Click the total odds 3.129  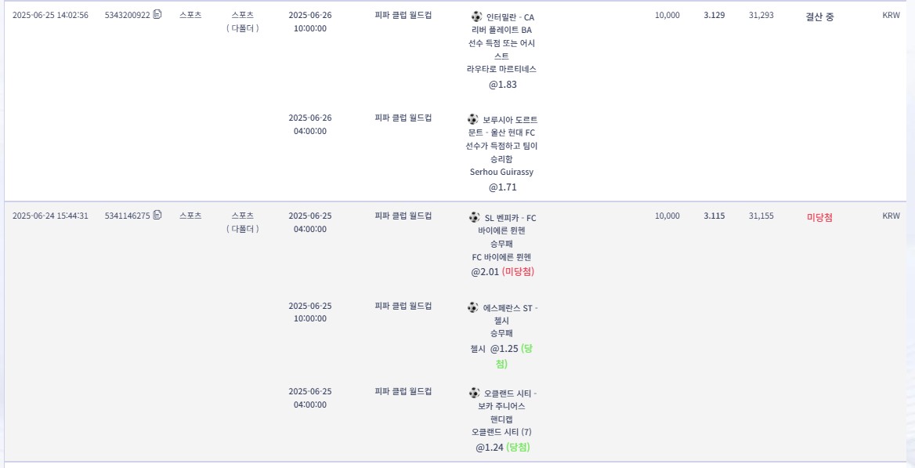(x=714, y=15)
